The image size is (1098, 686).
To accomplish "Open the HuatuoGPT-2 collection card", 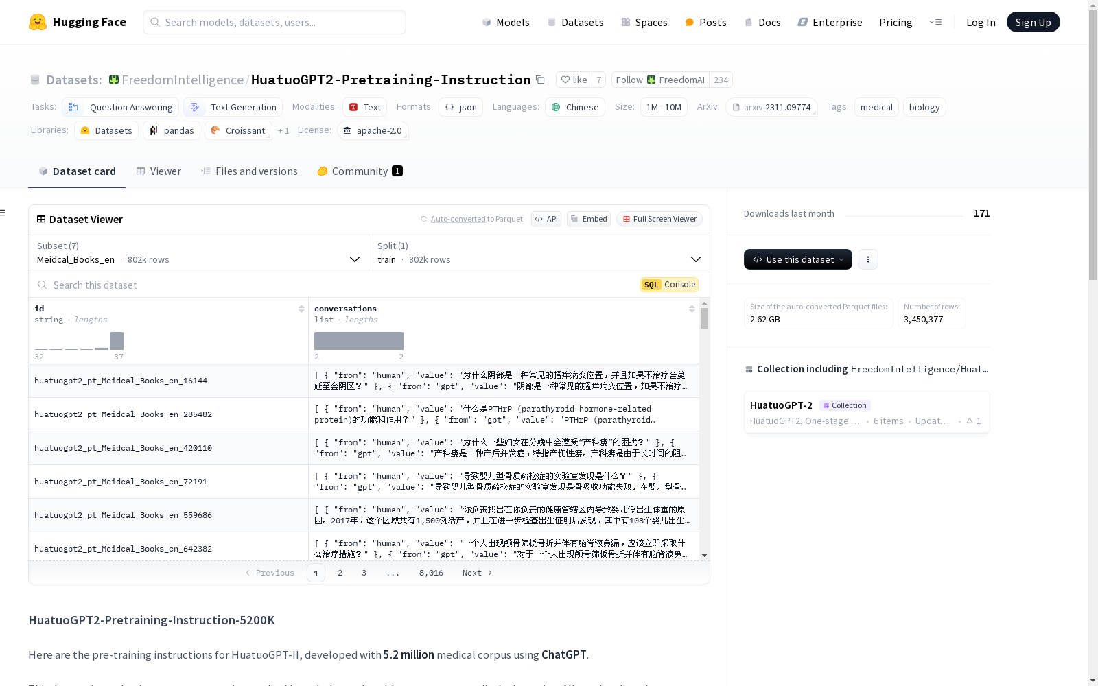I will 867,412.
